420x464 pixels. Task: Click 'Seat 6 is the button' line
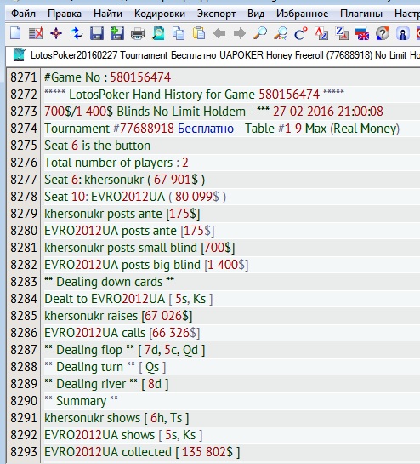97,146
